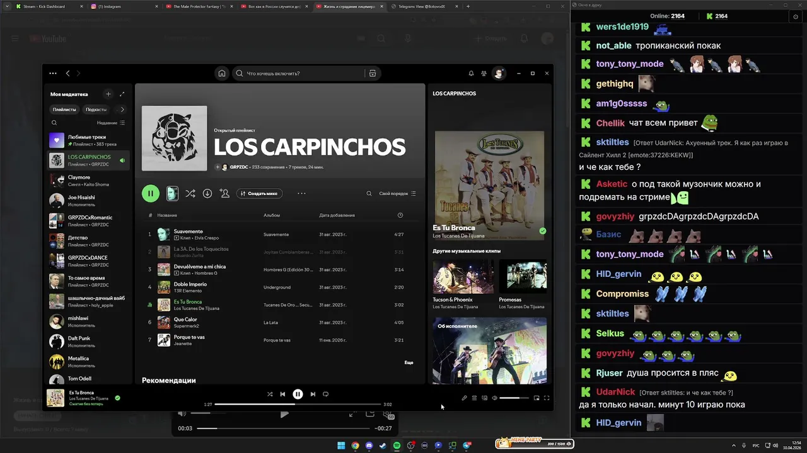Select the Подкасты library filter

click(96, 109)
